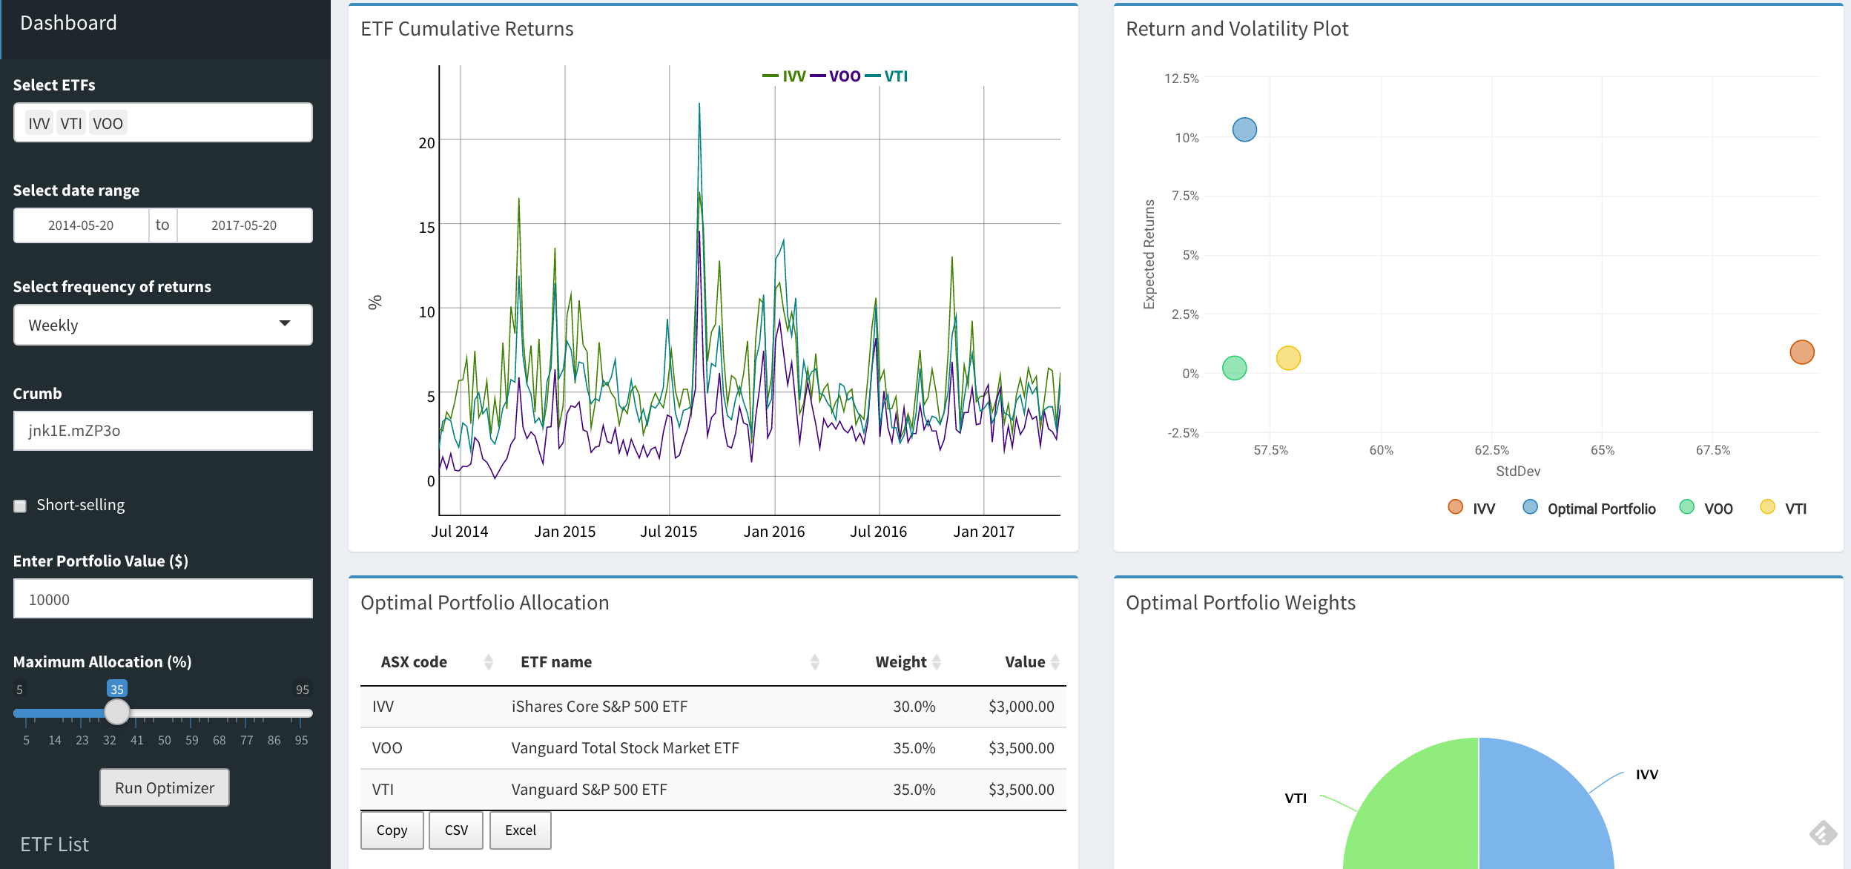The width and height of the screenshot is (1851, 869).
Task: Open the Select ETFs multi-select box
Action: coord(215,123)
